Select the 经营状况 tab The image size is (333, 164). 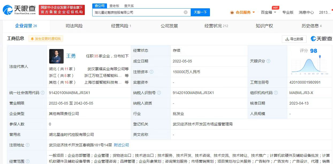click(216, 26)
